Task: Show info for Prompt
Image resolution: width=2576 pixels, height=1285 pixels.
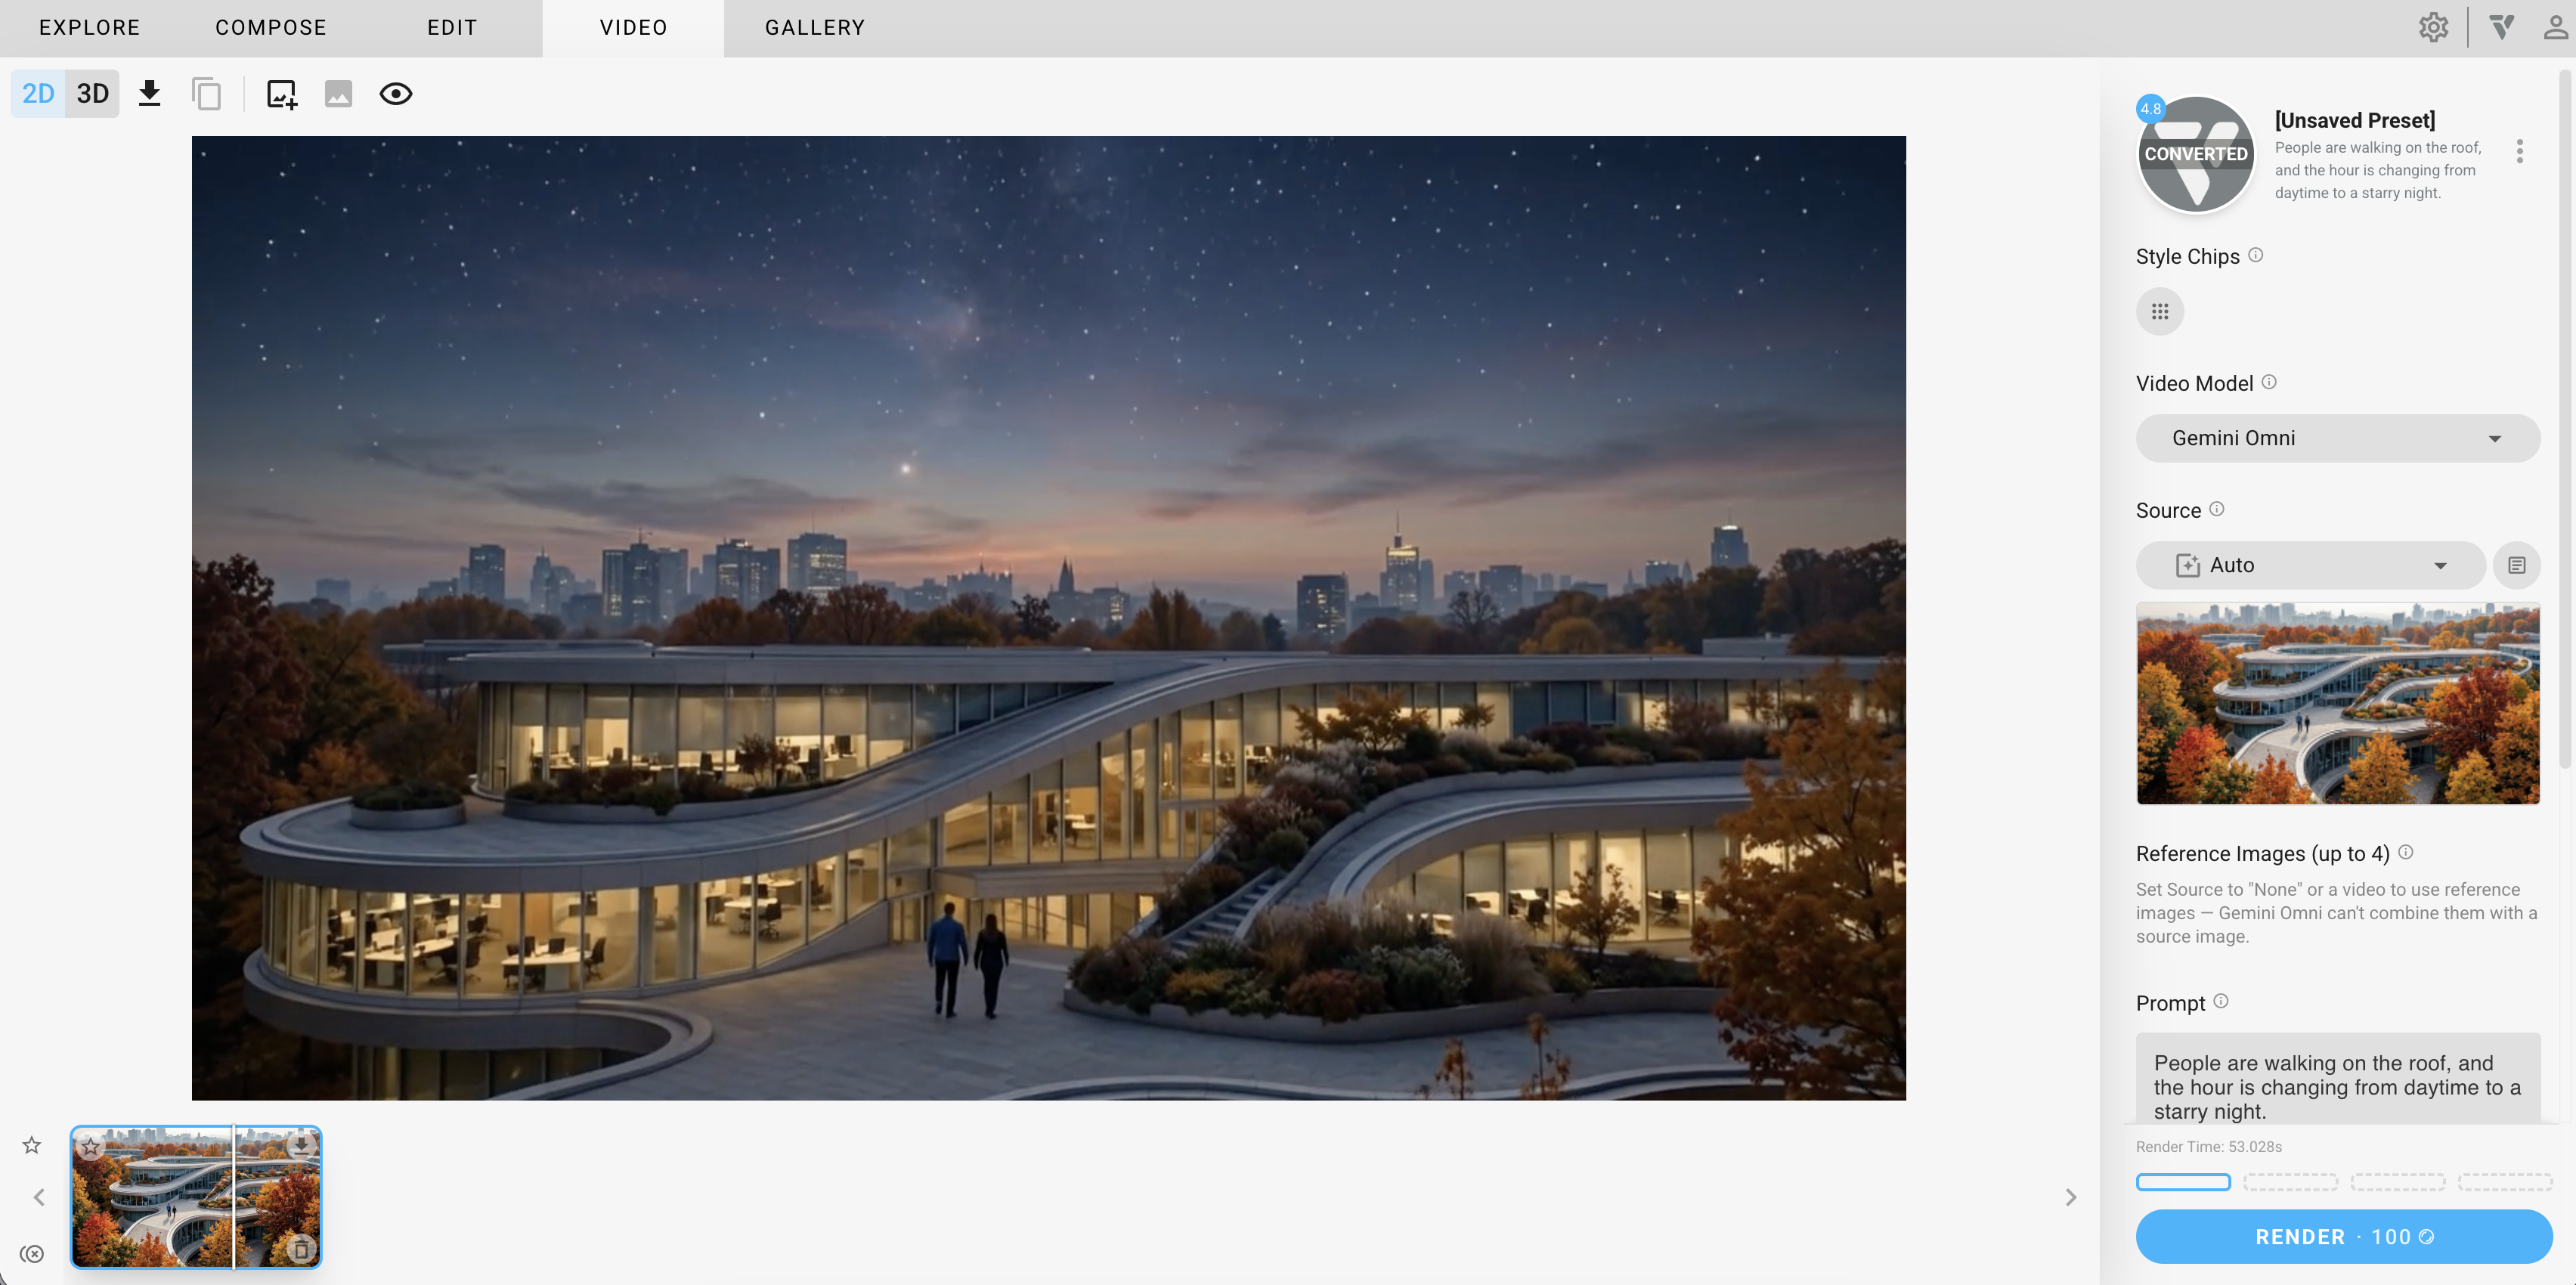Action: click(2220, 1001)
